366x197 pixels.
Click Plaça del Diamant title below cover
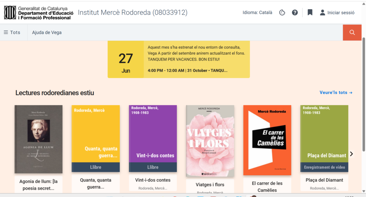tap(324, 180)
